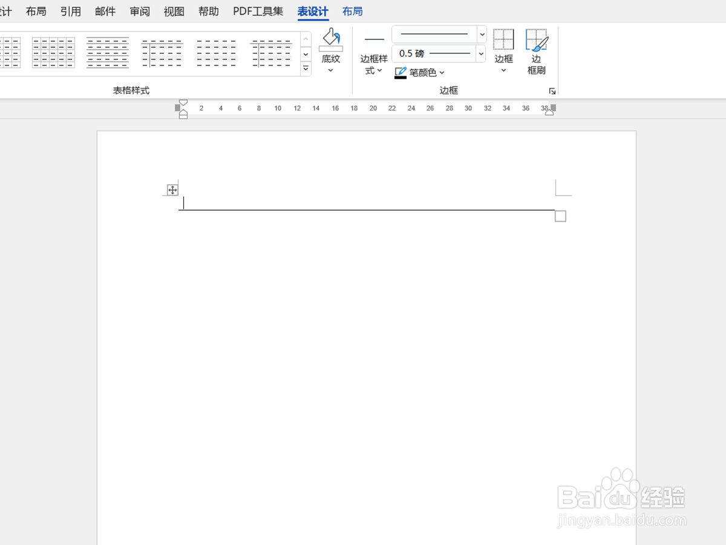Image resolution: width=726 pixels, height=545 pixels.
Task: Expand the 边框 borders dropdown arrow
Action: point(503,71)
